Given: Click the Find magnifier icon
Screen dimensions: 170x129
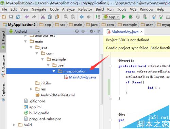Looking at the screenshot, I should (66, 17).
